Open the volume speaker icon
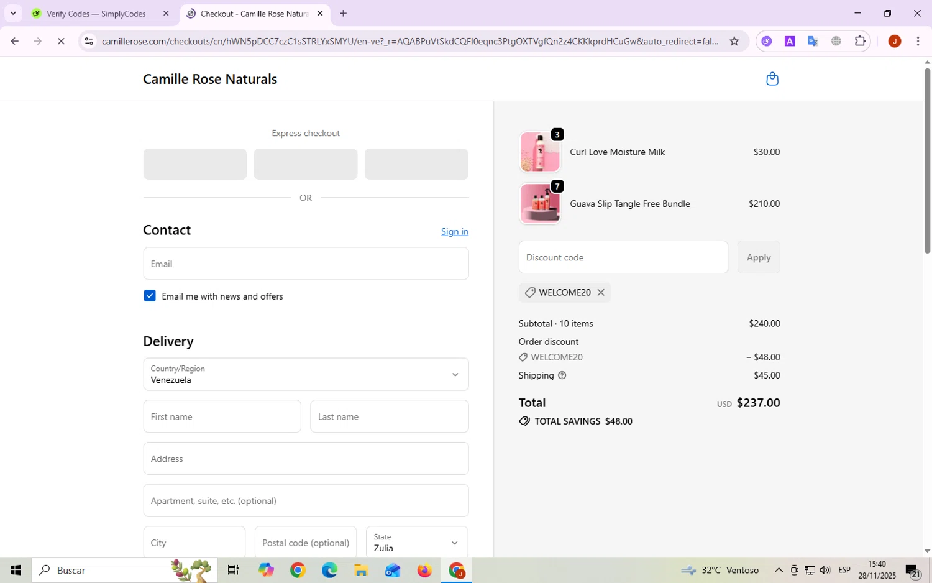The width and height of the screenshot is (932, 583). click(825, 570)
